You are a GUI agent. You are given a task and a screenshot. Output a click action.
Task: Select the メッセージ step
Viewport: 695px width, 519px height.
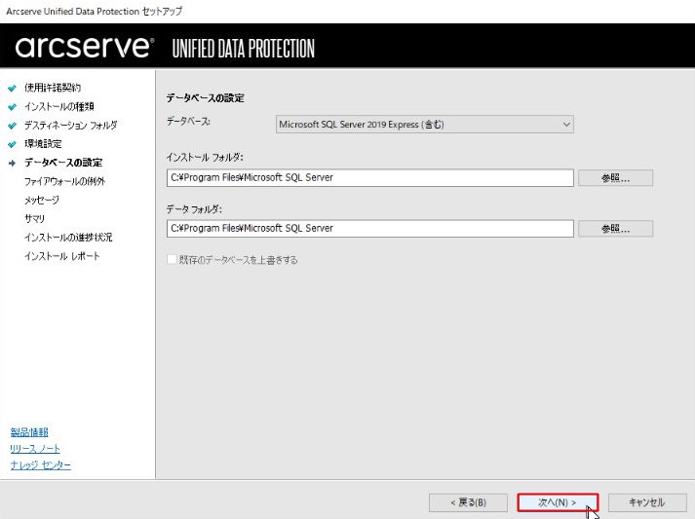[42, 201]
